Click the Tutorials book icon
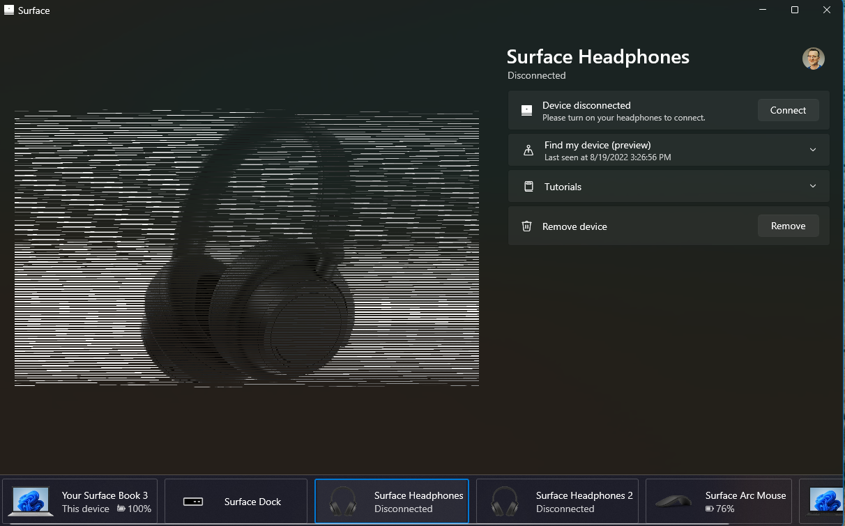The image size is (845, 526). [528, 187]
